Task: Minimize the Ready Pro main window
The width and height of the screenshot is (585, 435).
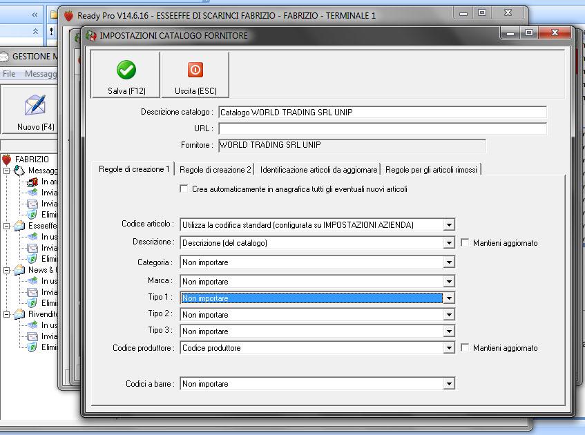Action: (x=463, y=12)
